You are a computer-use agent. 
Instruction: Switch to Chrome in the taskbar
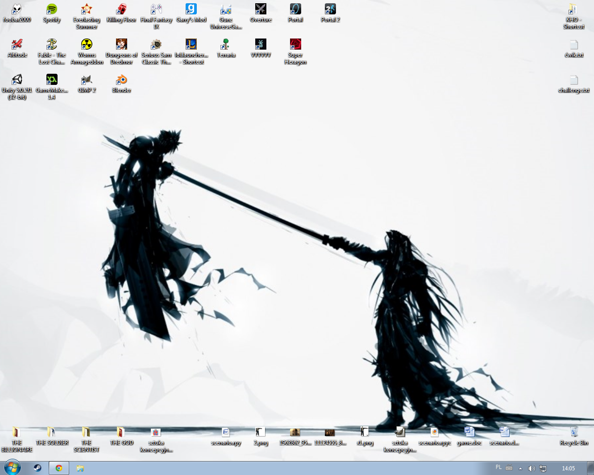click(x=59, y=468)
